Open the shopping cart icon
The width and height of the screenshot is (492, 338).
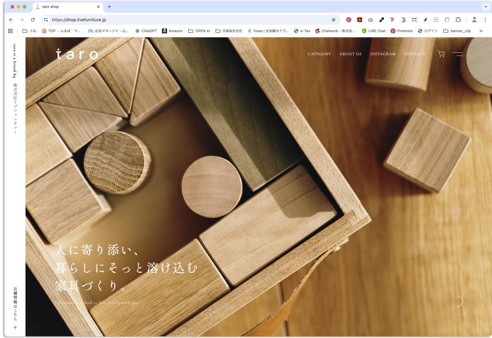[x=441, y=54]
